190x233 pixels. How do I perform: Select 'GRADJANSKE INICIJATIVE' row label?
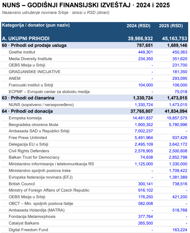pyautogui.click(x=35, y=72)
